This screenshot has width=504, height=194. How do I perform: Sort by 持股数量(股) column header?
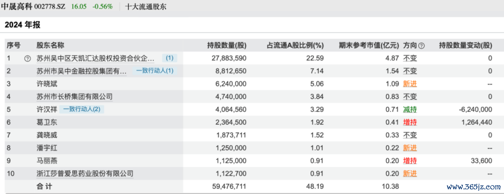pos(226,46)
